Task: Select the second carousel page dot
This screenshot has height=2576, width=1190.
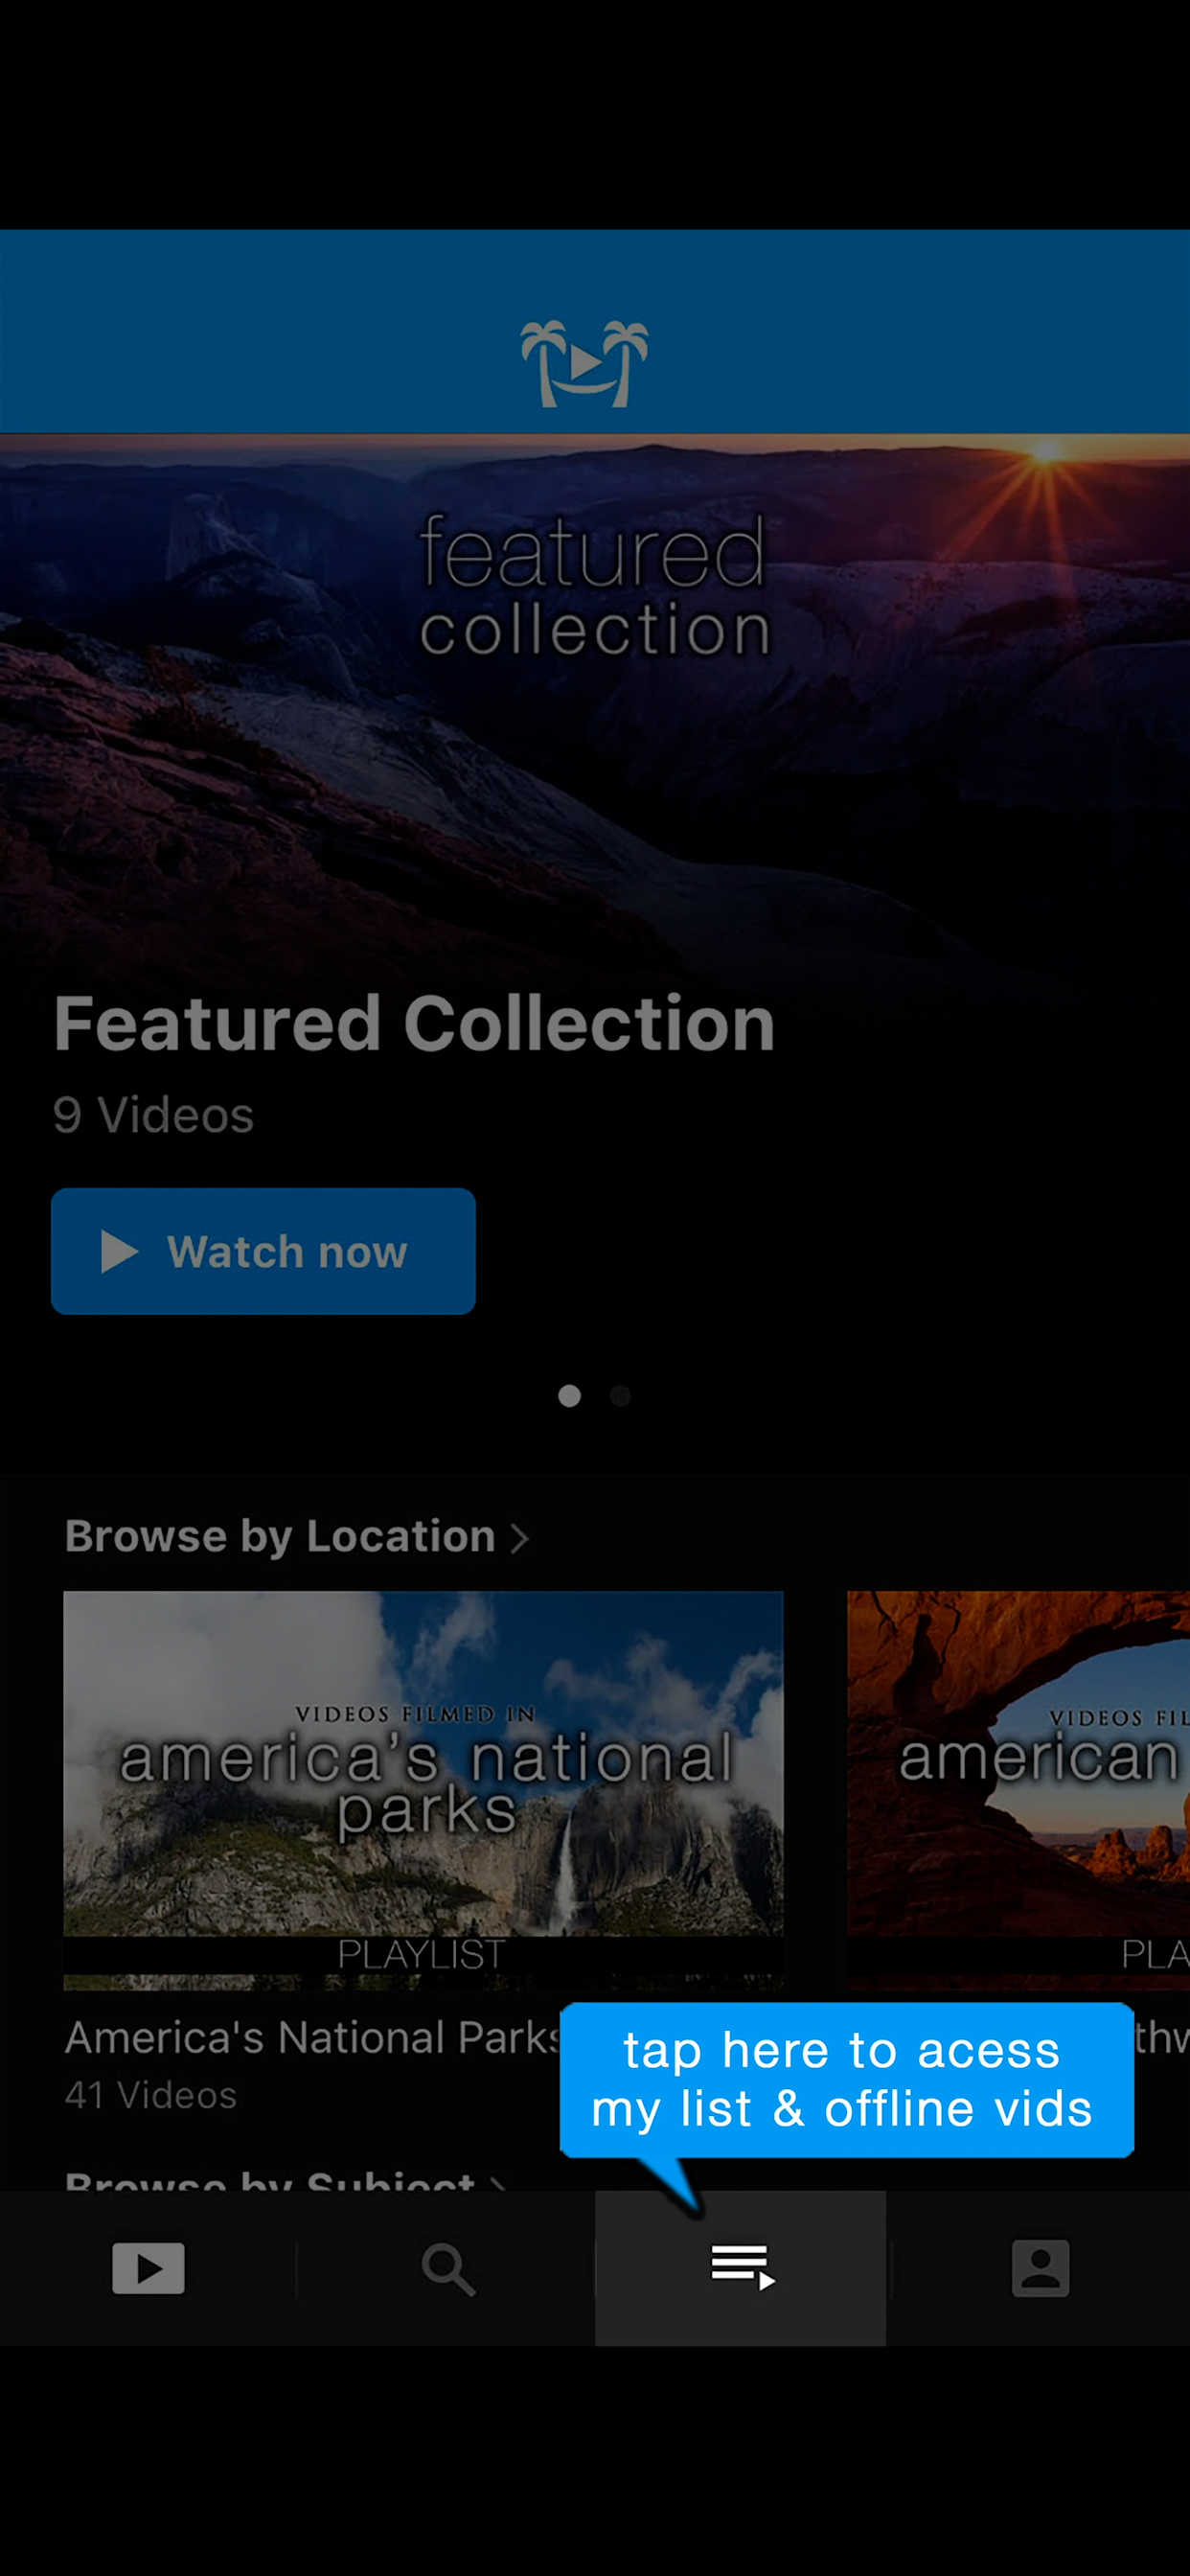Action: coord(620,1395)
